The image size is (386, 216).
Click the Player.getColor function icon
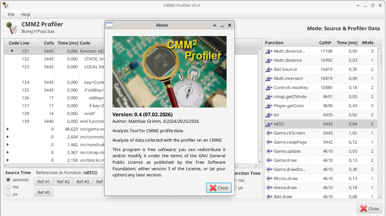(269, 106)
